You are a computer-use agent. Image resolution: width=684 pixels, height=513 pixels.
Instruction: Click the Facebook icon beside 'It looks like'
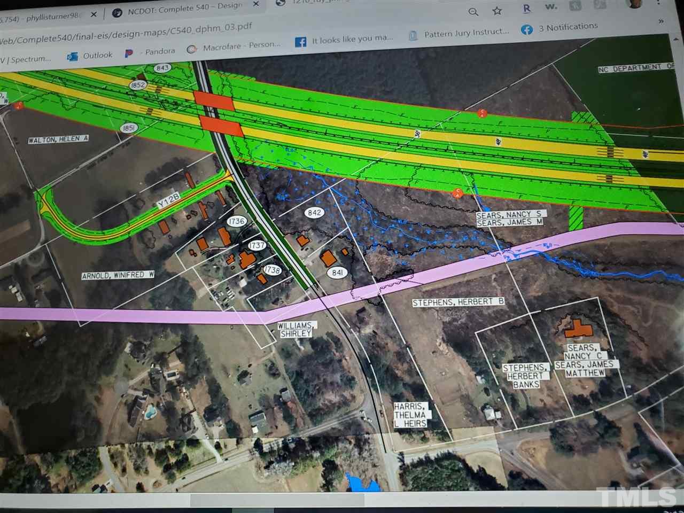pos(300,42)
